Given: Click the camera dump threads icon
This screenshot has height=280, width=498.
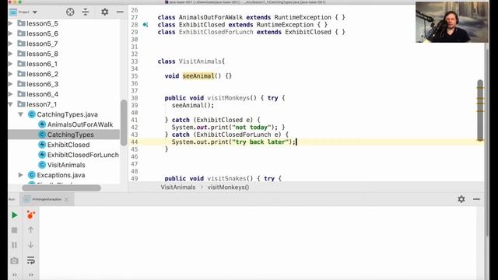Looking at the screenshot, I should point(14,261).
